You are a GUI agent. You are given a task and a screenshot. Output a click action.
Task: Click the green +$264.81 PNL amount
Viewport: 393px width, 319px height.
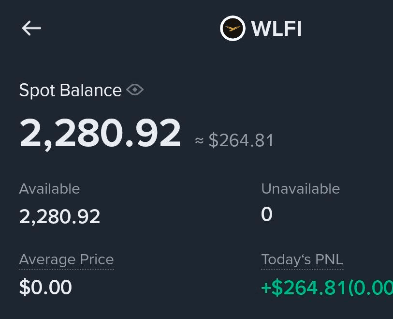coord(304,288)
